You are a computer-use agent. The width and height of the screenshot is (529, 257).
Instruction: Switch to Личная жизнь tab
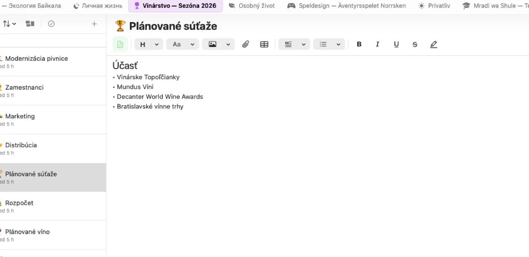[98, 6]
